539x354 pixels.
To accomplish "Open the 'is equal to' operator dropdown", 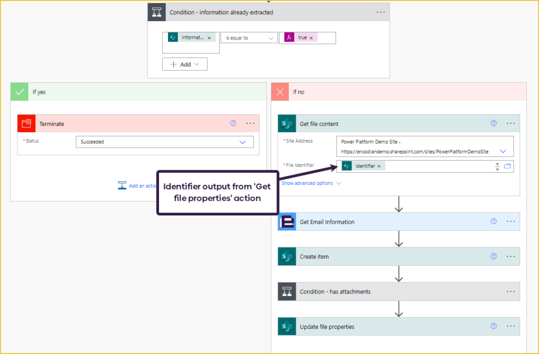I will pos(248,38).
